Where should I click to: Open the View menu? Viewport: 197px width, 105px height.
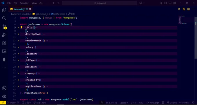(34, 3)
